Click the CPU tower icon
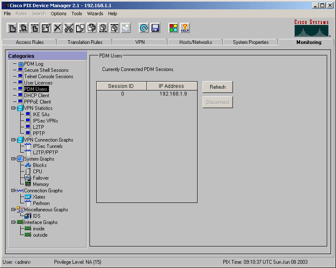Image resolution: width=336 pixels, height=268 pixels. click(x=28, y=172)
